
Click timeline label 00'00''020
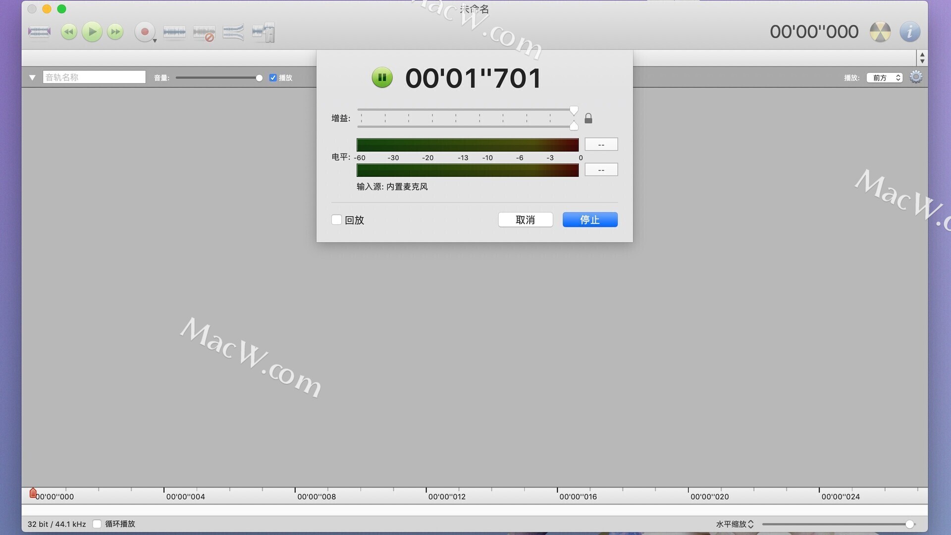point(709,496)
